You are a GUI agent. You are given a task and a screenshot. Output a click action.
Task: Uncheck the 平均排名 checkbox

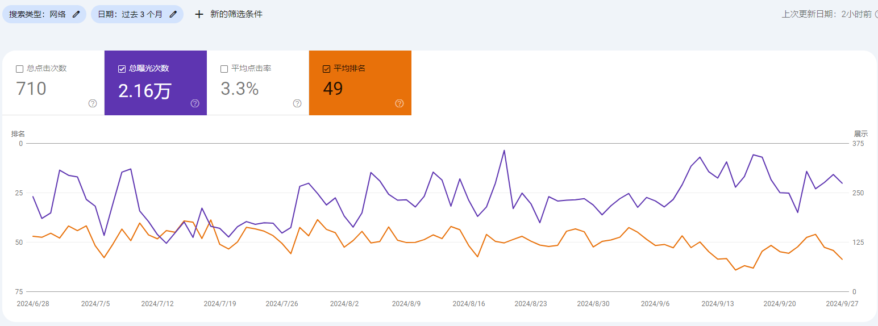(326, 69)
